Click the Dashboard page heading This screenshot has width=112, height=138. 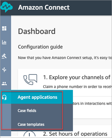(x=37, y=31)
